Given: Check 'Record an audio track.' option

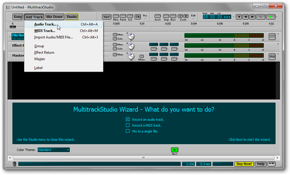Looking at the screenshot, I should tap(128, 119).
